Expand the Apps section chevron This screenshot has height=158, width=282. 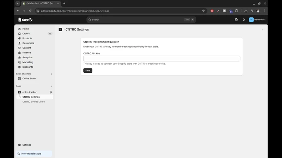pyautogui.click(x=51, y=86)
